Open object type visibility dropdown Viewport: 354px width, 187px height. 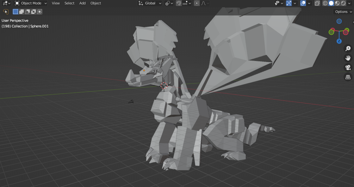tap(279, 3)
